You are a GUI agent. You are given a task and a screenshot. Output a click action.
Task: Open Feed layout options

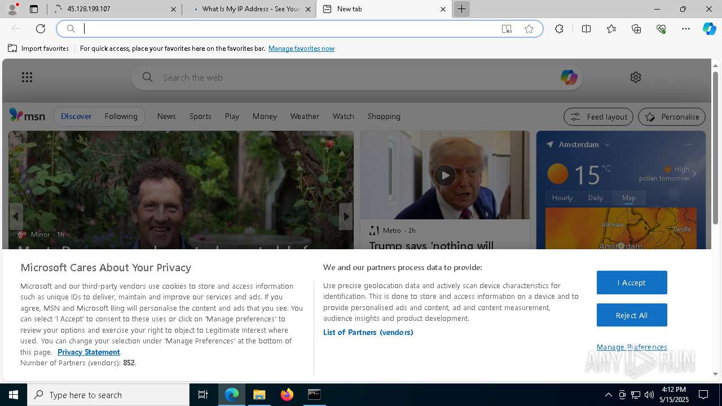(x=598, y=117)
